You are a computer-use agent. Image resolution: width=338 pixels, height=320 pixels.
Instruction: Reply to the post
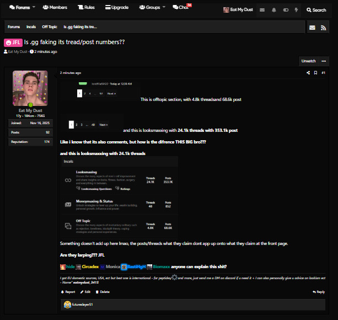coord(318,292)
